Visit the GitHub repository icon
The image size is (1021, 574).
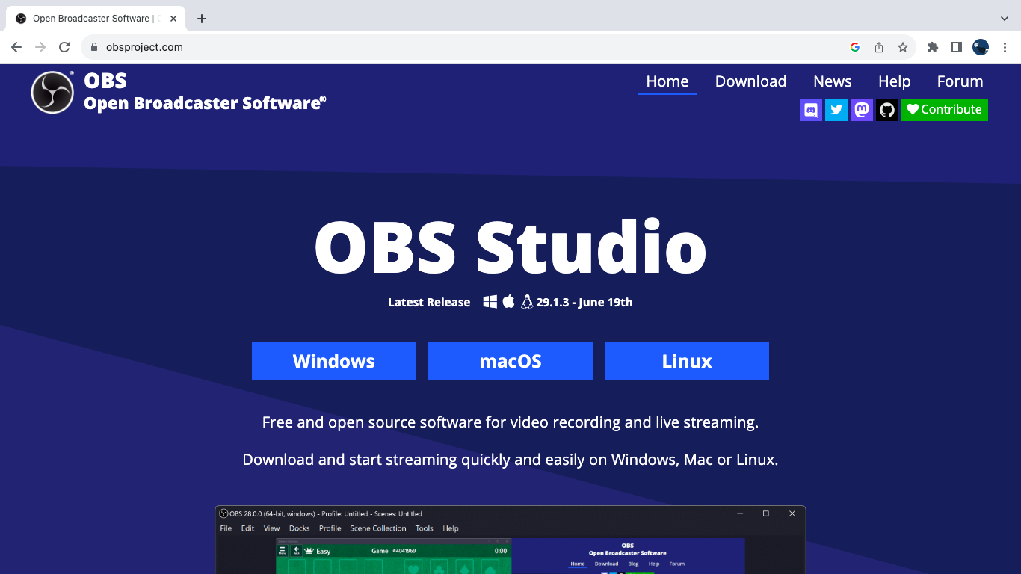pyautogui.click(x=887, y=110)
